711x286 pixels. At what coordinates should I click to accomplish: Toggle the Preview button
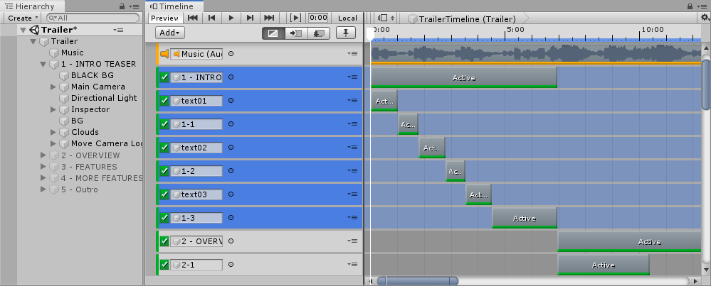pyautogui.click(x=165, y=18)
